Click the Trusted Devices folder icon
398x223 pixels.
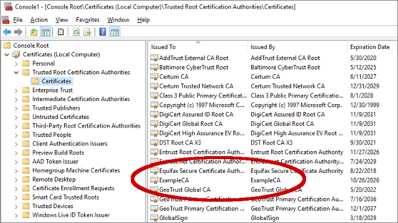(26, 206)
